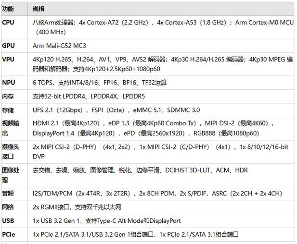Click the 2x MIPI CSI-2 camera specification
This screenshot has width=297, height=244.
tap(160, 152)
